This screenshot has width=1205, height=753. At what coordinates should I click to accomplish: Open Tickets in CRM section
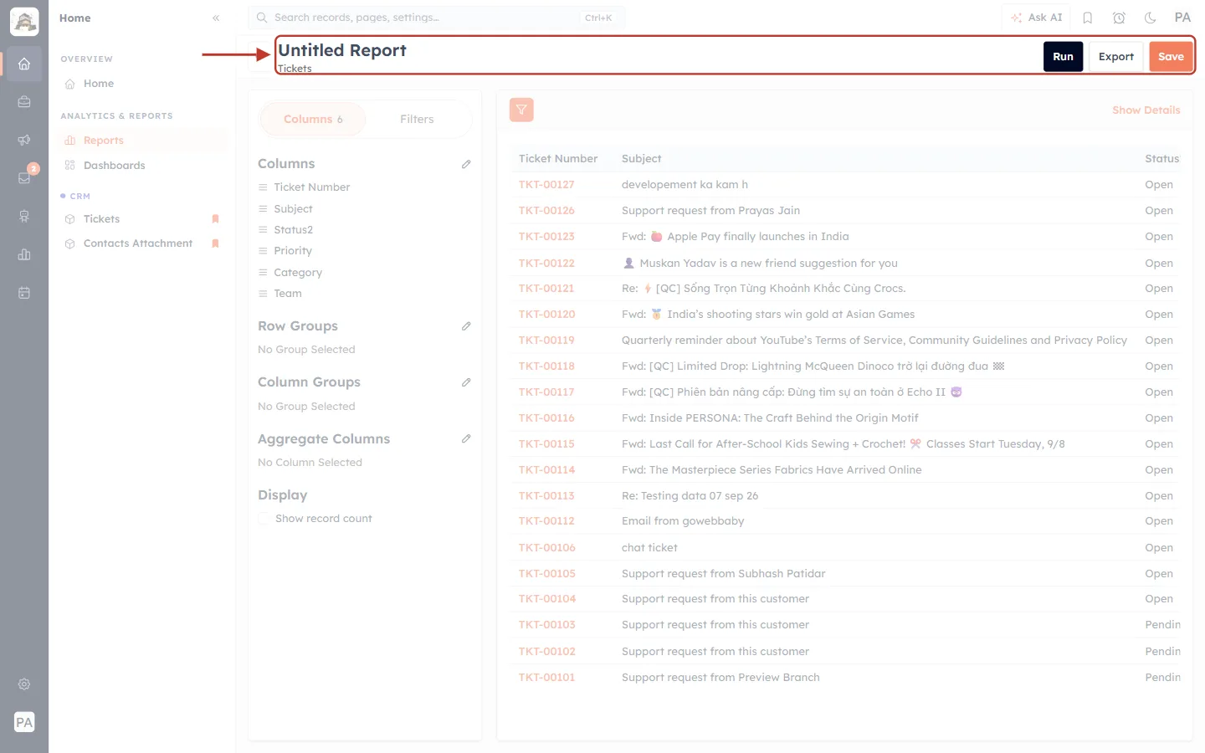click(x=101, y=219)
